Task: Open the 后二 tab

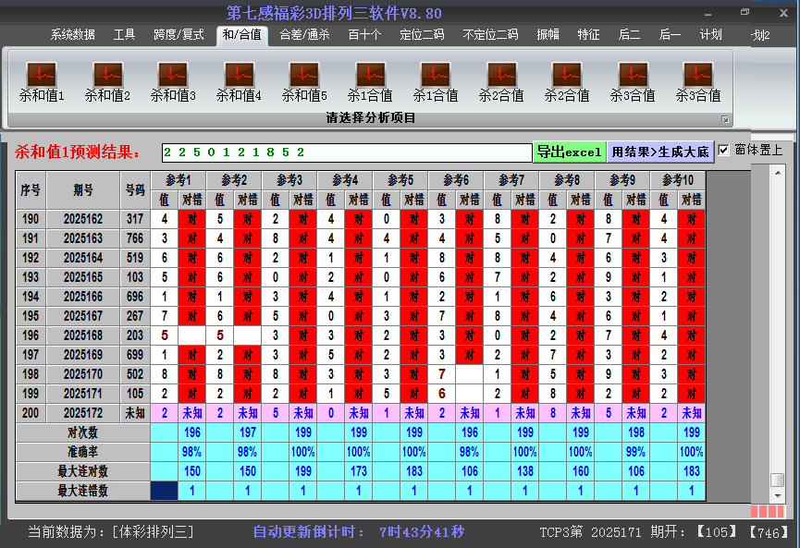Action: tap(629, 35)
